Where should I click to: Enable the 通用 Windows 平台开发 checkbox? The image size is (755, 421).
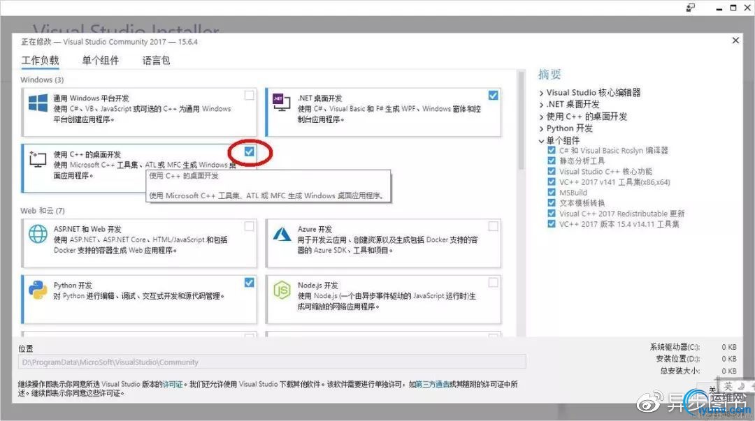249,95
